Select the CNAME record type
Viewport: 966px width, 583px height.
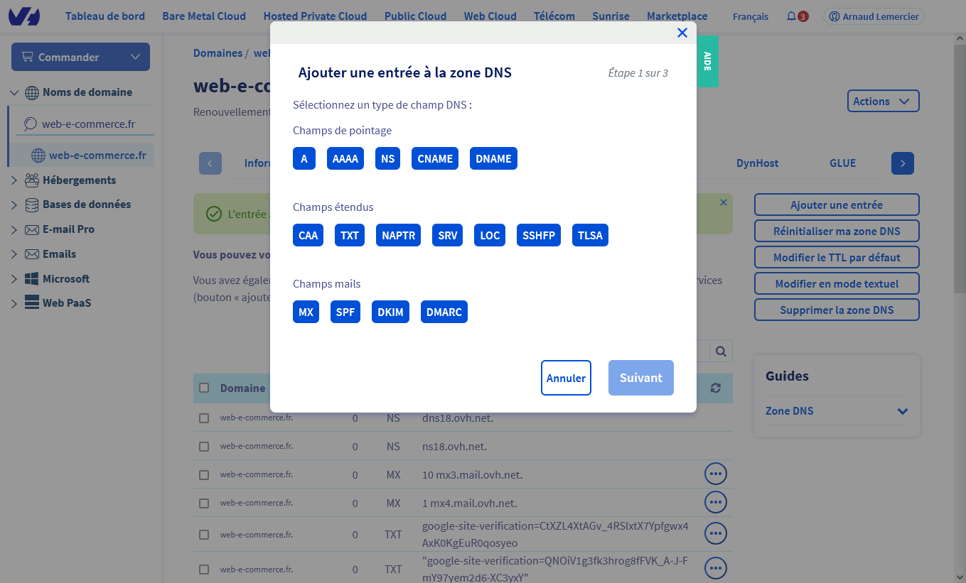coord(435,159)
